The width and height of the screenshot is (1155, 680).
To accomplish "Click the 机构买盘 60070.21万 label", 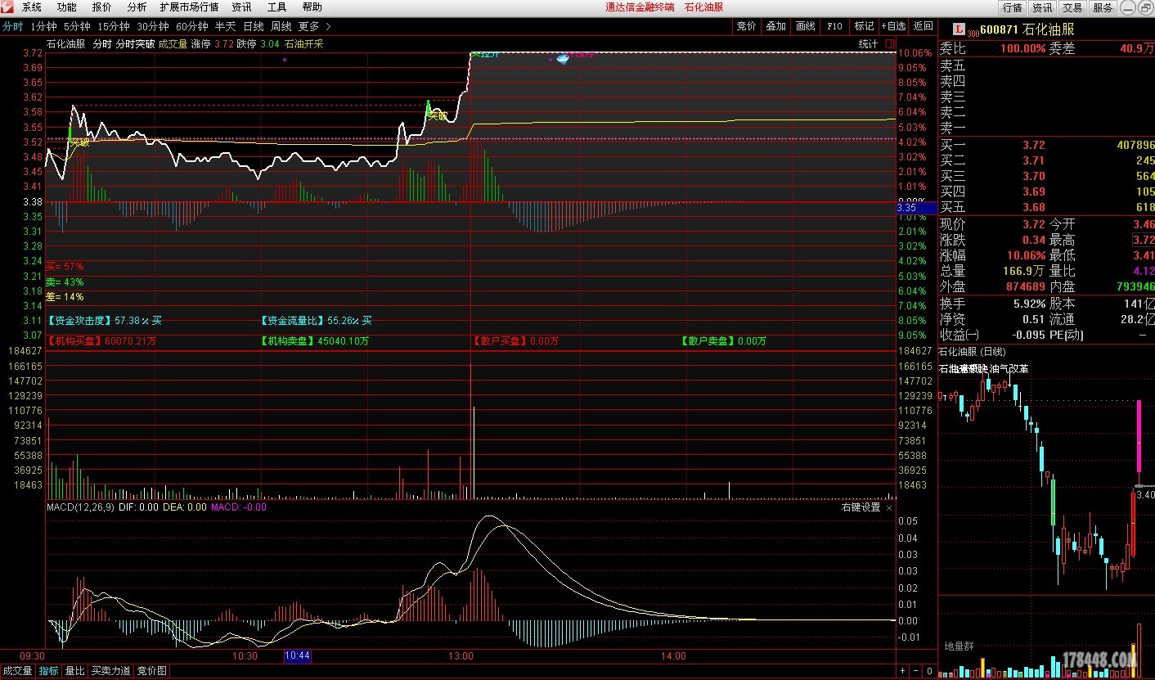I will click(101, 340).
